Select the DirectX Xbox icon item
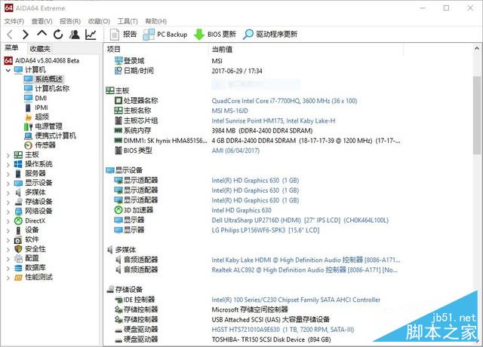 click(18, 221)
